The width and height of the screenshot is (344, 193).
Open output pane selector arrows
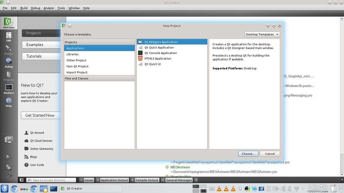[x=196, y=180]
